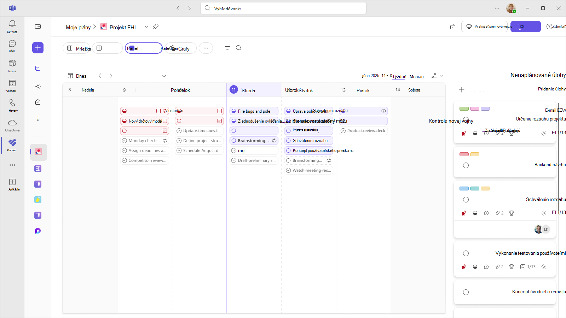Switch to Mriežka grid view
Viewport: 566px width, 318px height.
click(77, 48)
